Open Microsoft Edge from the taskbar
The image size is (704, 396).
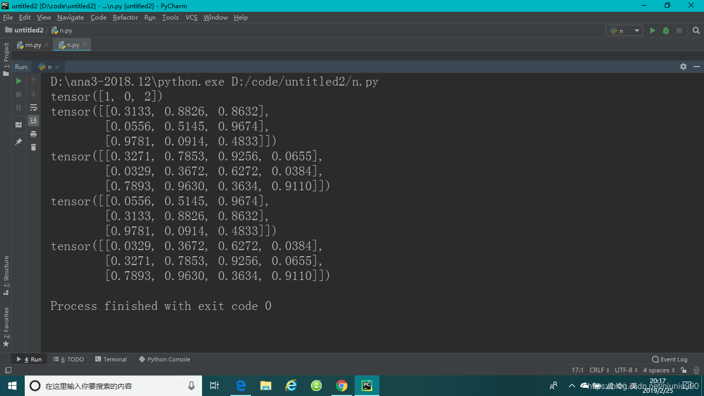(x=241, y=386)
